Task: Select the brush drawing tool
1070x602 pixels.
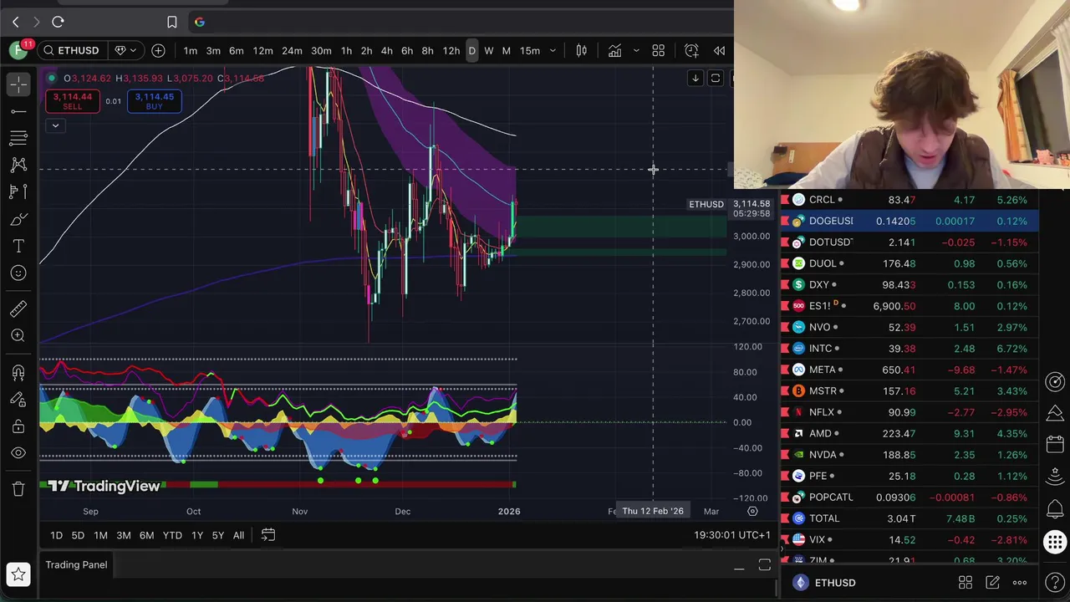Action: (18, 219)
